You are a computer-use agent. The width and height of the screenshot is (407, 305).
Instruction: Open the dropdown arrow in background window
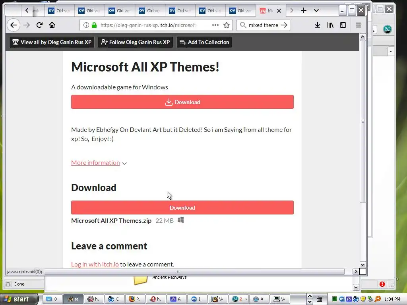point(391,51)
